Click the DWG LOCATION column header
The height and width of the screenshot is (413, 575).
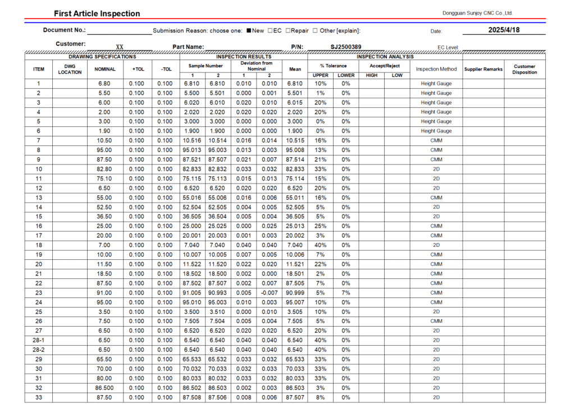pyautogui.click(x=70, y=69)
